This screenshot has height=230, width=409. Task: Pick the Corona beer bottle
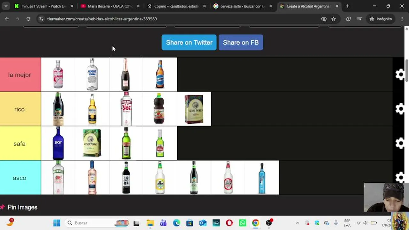click(x=92, y=109)
